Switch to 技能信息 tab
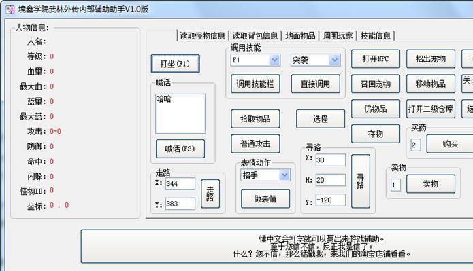 coord(375,36)
